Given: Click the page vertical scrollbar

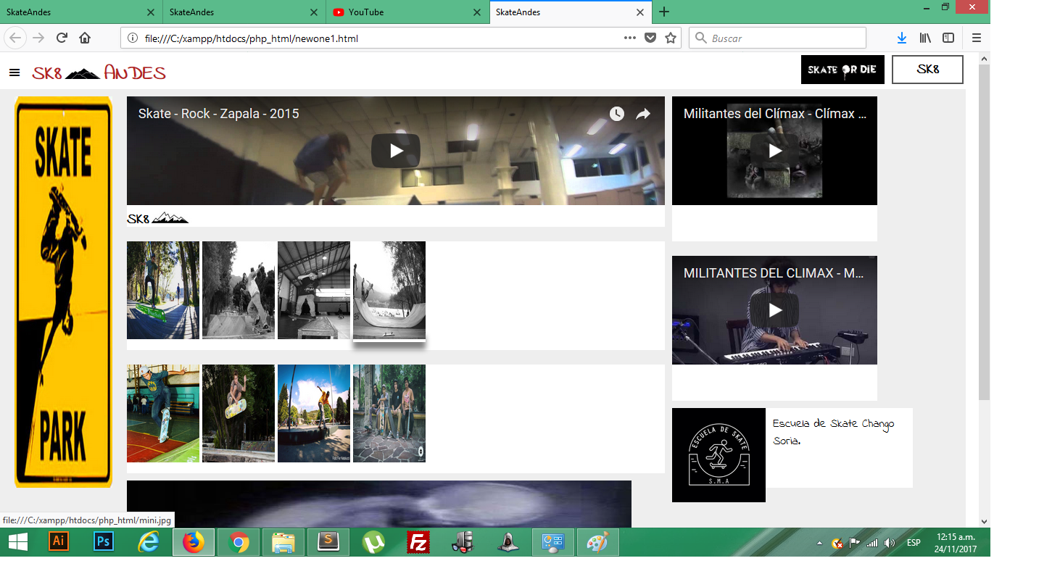Looking at the screenshot, I should tap(984, 232).
